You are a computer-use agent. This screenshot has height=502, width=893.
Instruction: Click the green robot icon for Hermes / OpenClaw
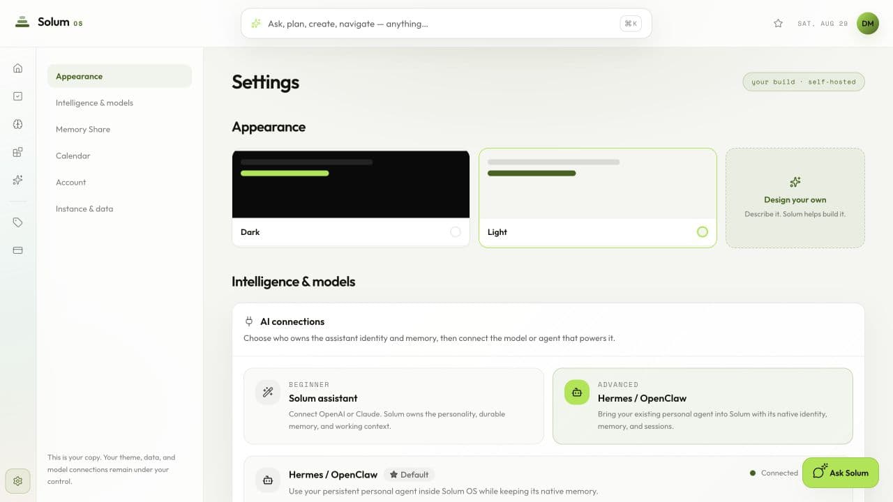[577, 393]
